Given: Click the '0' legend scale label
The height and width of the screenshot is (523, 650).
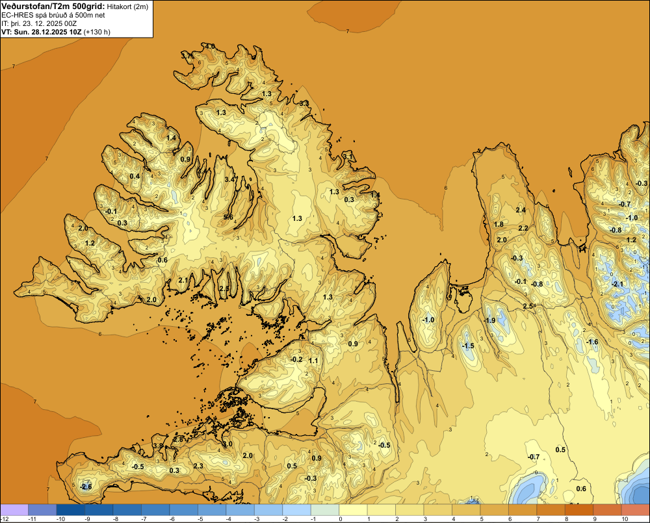Looking at the screenshot, I should click(341, 519).
